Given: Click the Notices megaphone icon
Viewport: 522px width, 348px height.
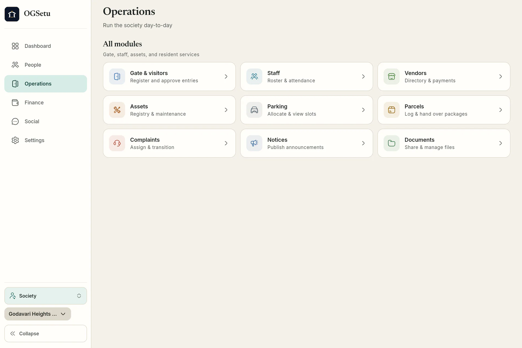Looking at the screenshot, I should pyautogui.click(x=254, y=143).
